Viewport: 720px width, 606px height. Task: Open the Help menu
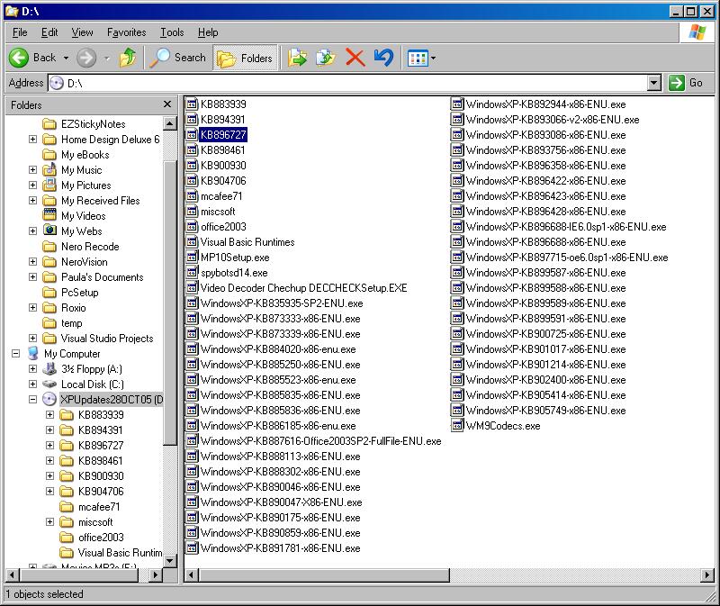(208, 32)
